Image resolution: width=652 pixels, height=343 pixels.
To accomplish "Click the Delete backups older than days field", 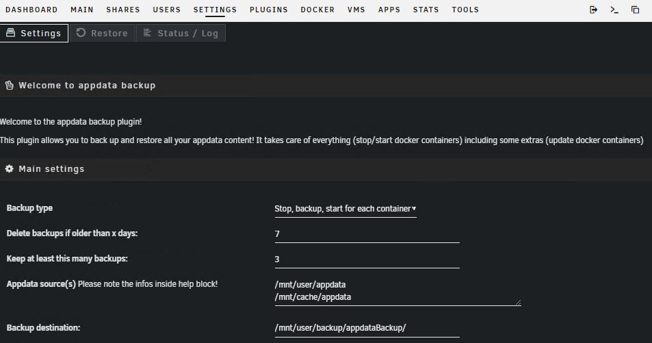I will pyautogui.click(x=366, y=234).
